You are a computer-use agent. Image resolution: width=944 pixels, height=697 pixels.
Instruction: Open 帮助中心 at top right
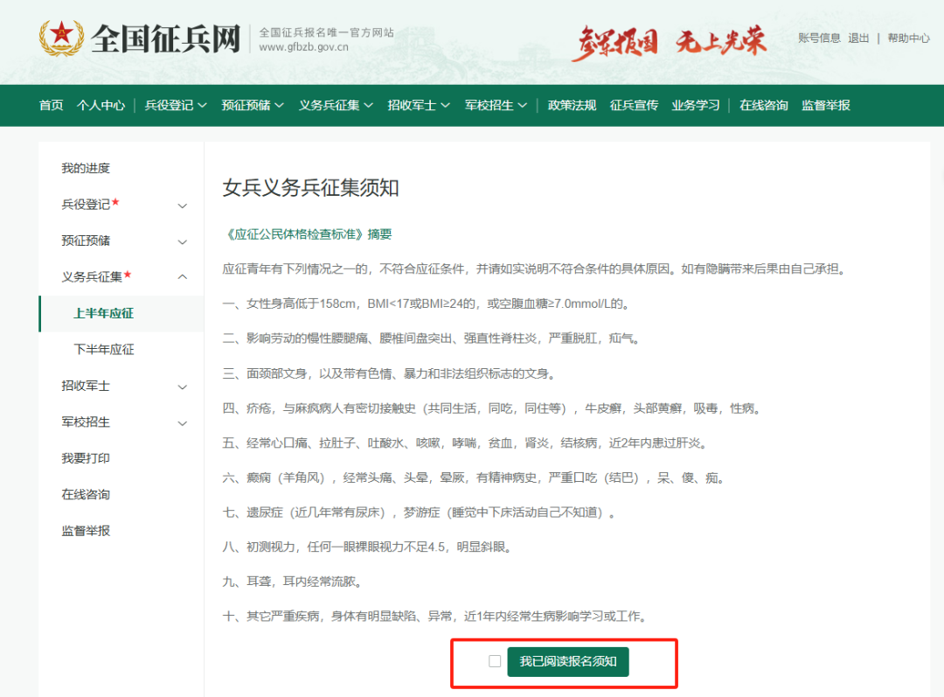(x=909, y=38)
